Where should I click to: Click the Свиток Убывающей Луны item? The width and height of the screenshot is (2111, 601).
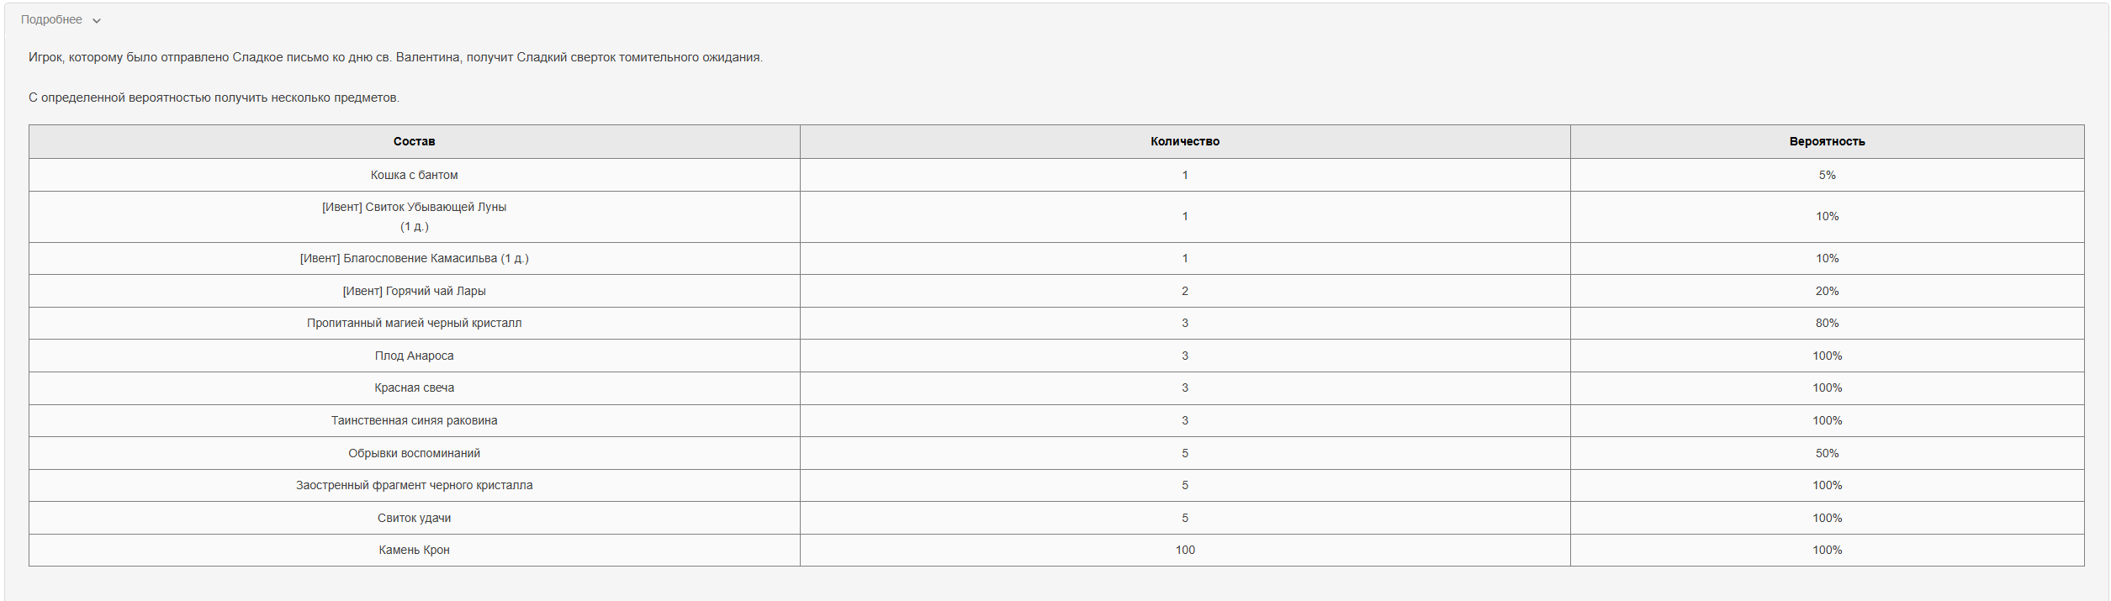(414, 208)
